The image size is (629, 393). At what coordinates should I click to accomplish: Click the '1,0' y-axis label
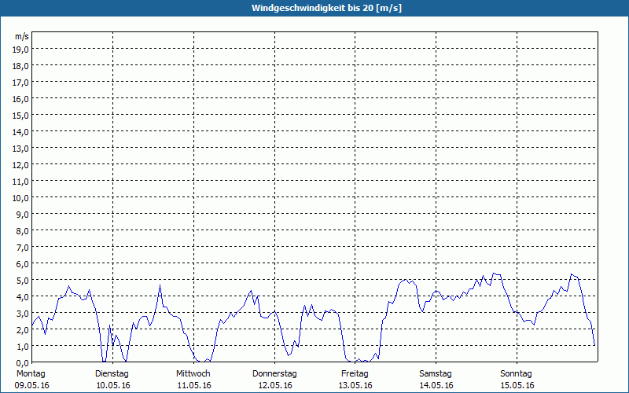tap(22, 347)
